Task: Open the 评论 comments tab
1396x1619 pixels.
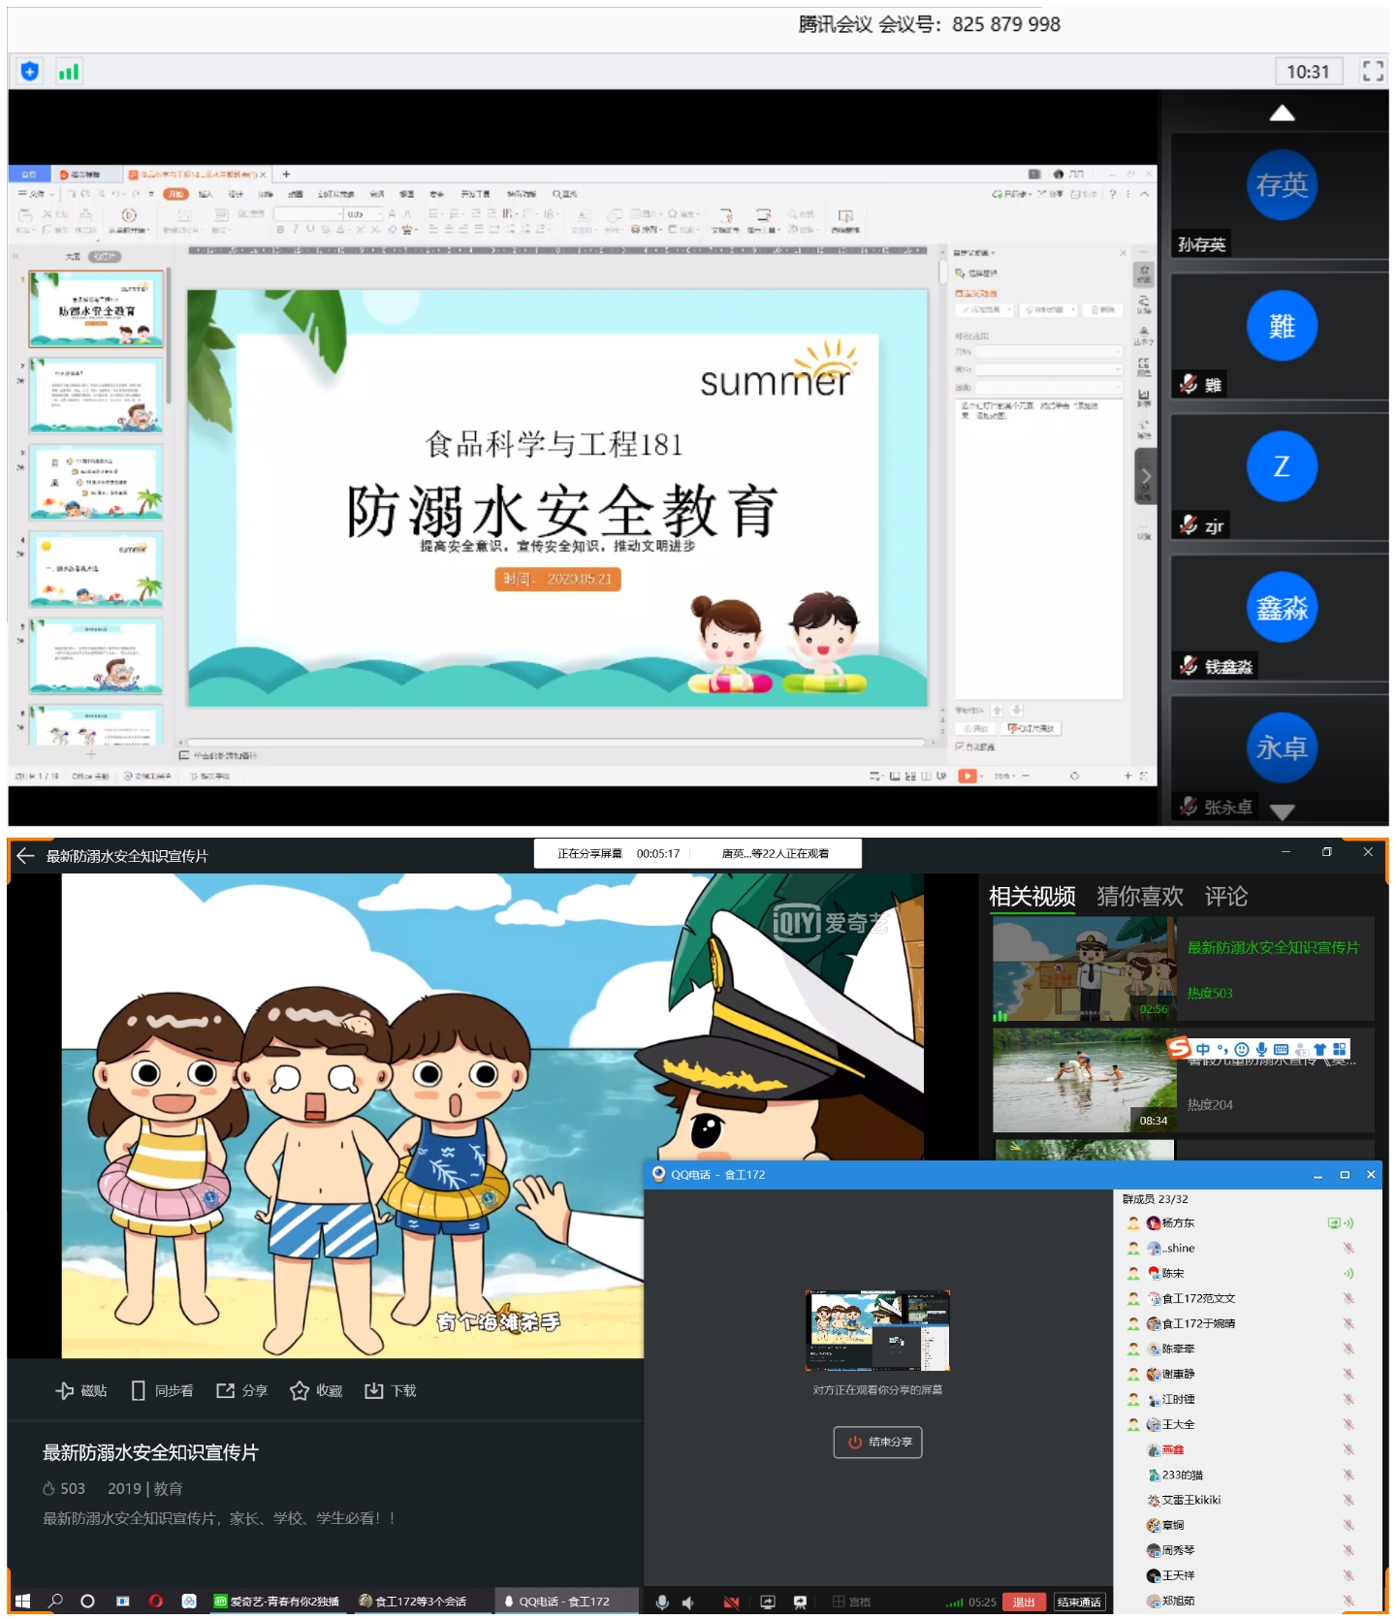Action: point(1225,897)
